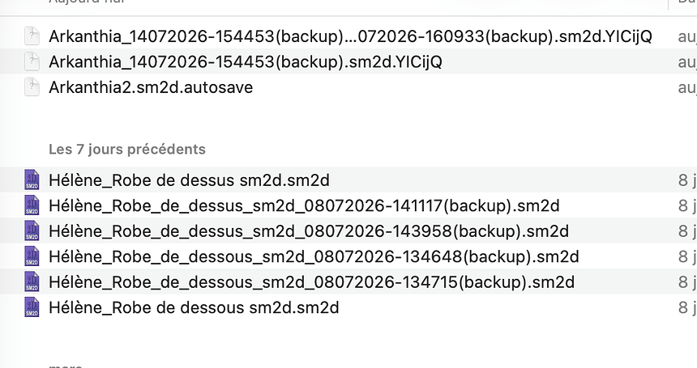Select Hélène_Robe_de_dessous_sm2d_08072026-134715(backup).sm2d

[x=311, y=282]
